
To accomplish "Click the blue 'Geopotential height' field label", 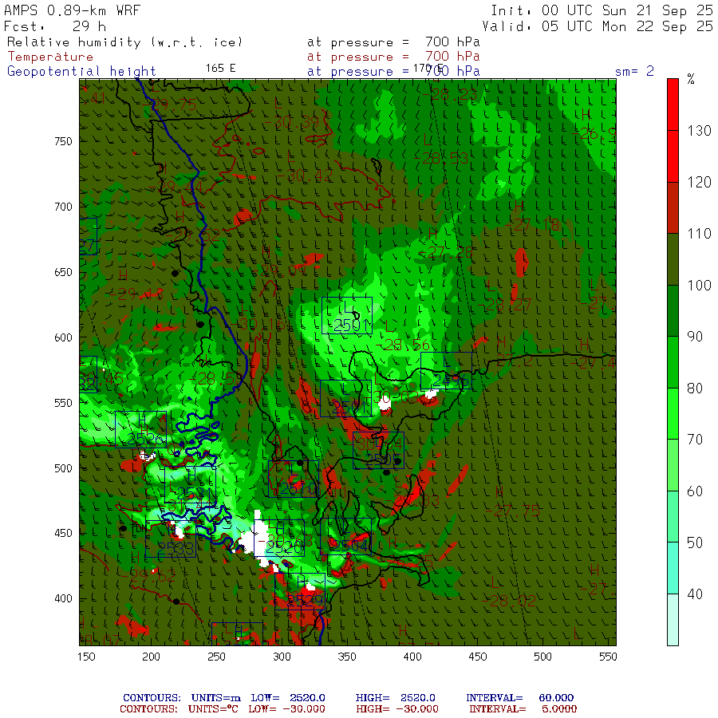I will (x=81, y=72).
